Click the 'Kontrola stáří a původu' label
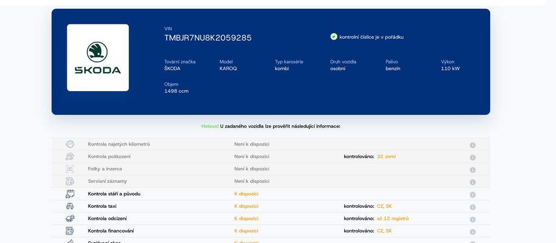Image resolution: width=556 pixels, height=243 pixels. (114, 194)
